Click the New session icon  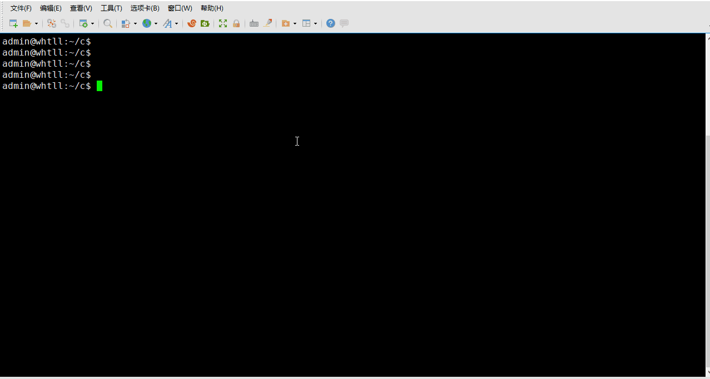pos(13,23)
